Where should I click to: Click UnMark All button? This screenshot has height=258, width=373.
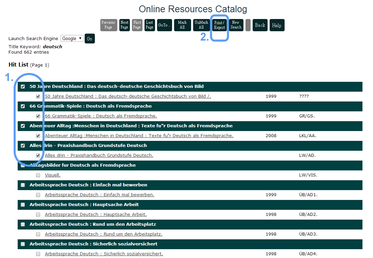[201, 25]
